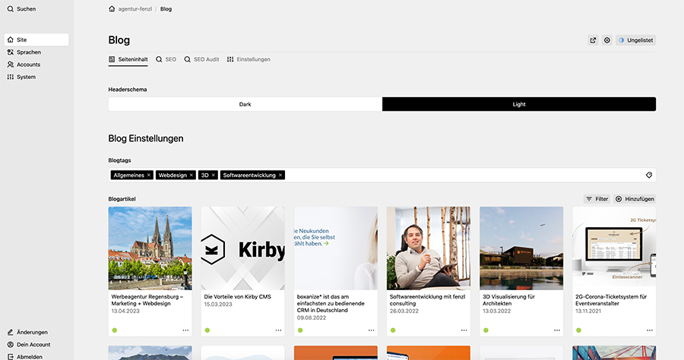This screenshot has width=684, height=360.
Task: Open Softwareentwicklung mit fenzl consulting thumbnail
Action: [x=429, y=248]
